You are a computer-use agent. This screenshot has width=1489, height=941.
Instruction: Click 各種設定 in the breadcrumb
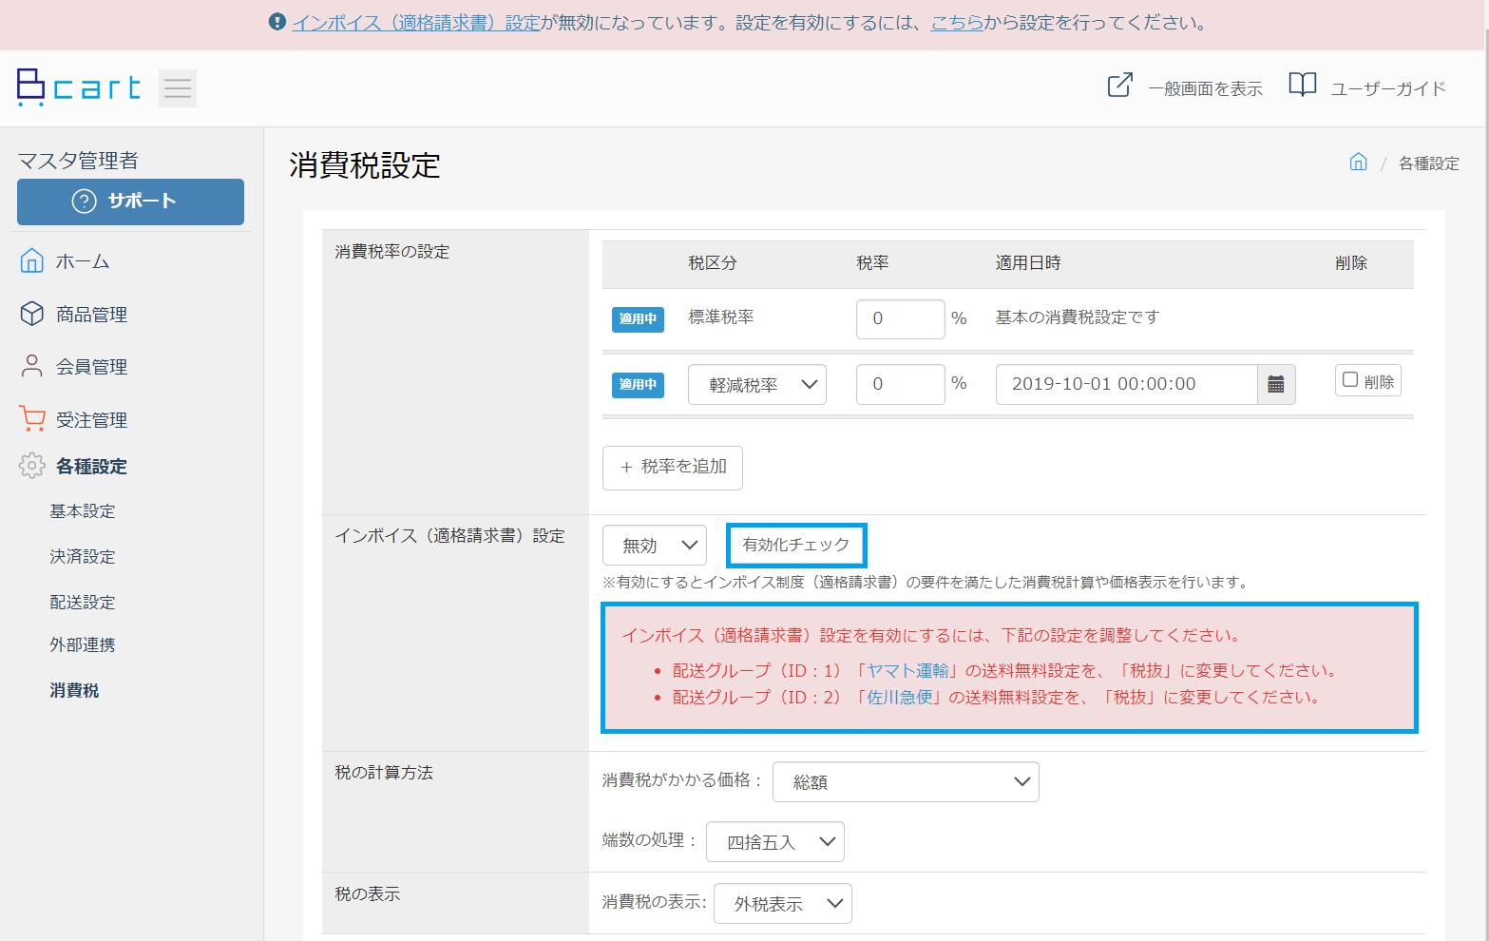click(1428, 163)
